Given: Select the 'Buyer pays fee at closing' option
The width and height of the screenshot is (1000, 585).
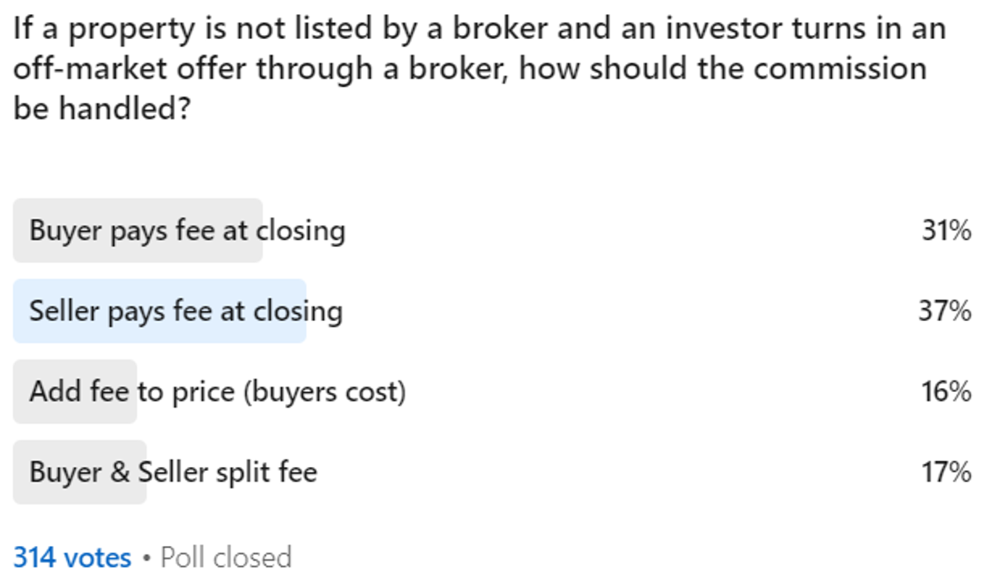Looking at the screenshot, I should [187, 231].
